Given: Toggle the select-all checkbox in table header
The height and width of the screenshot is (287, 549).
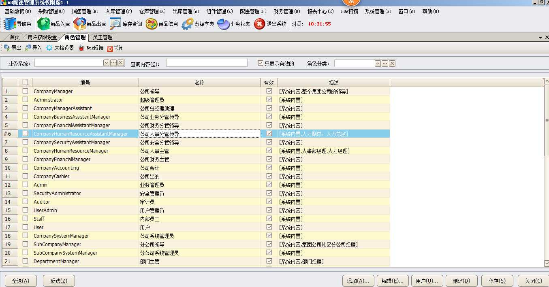Looking at the screenshot, I should [25, 82].
